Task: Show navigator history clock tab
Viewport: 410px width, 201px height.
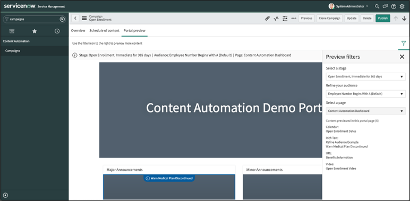Action: point(57,31)
